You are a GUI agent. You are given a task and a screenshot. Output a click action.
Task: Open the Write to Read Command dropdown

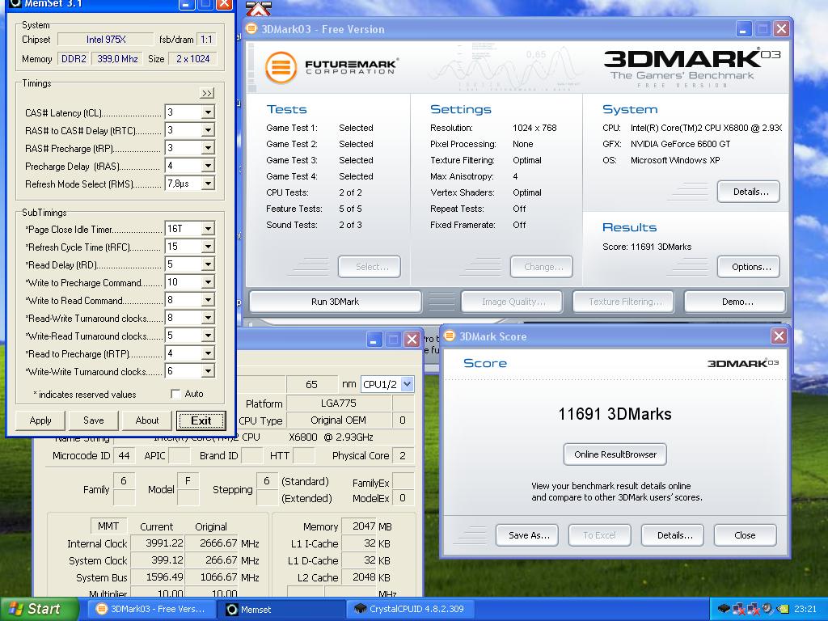(x=208, y=300)
